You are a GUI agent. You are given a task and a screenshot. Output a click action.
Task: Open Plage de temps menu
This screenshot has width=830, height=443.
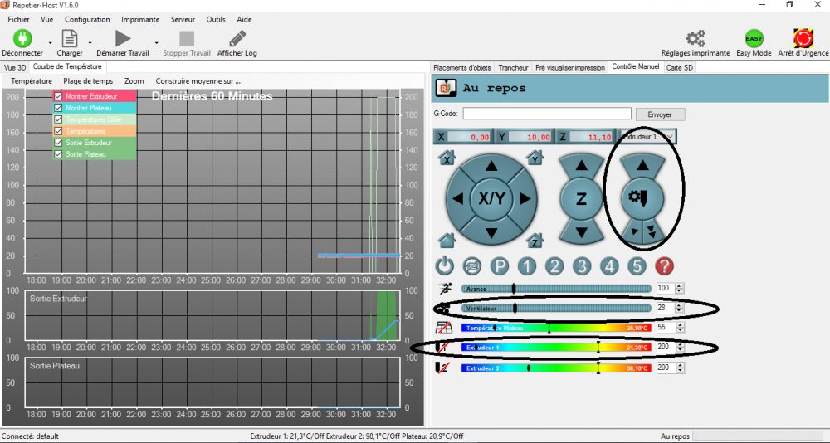[88, 81]
